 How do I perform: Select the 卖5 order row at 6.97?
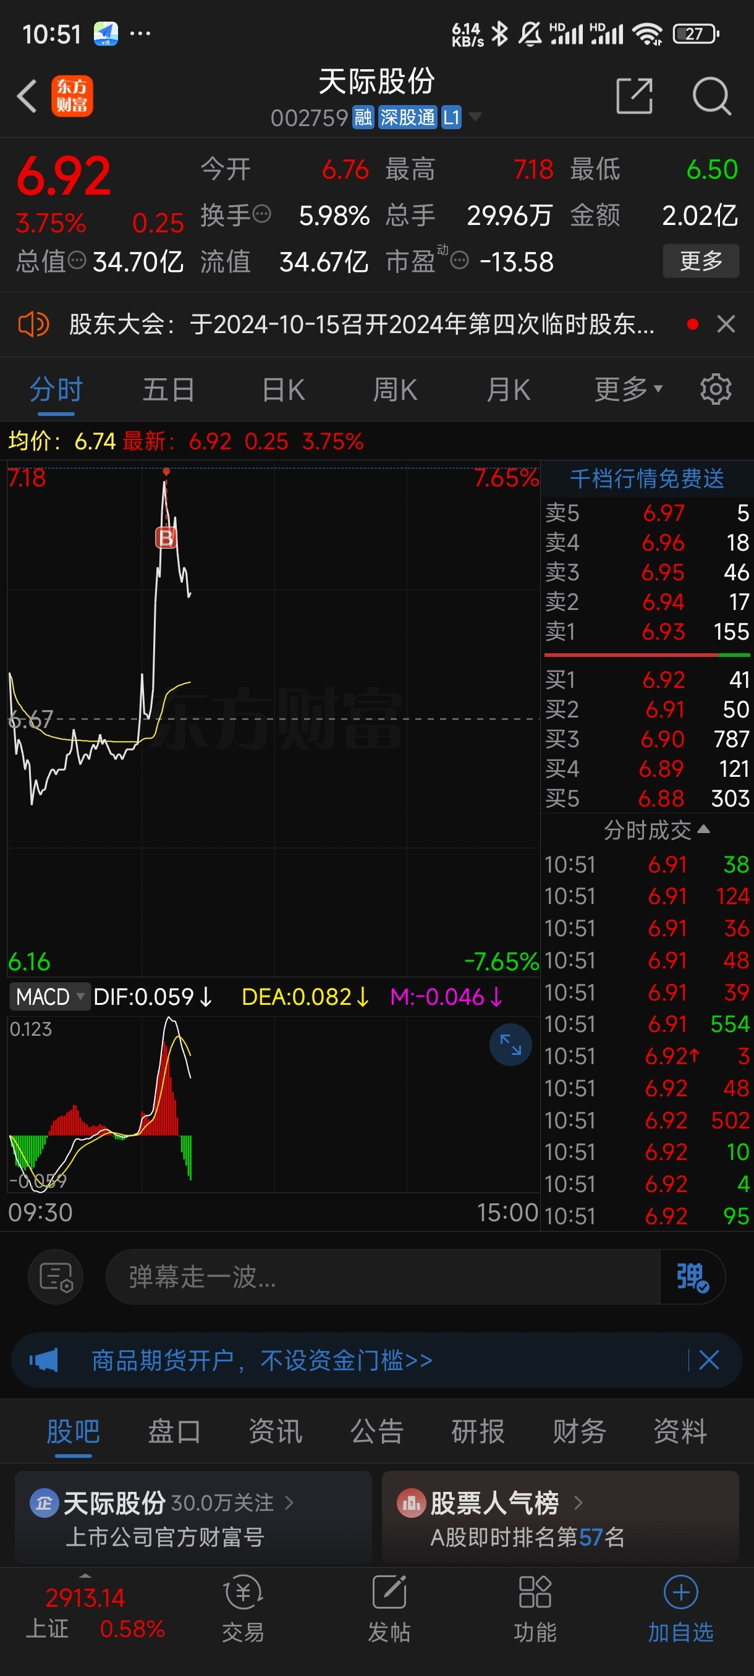click(646, 513)
